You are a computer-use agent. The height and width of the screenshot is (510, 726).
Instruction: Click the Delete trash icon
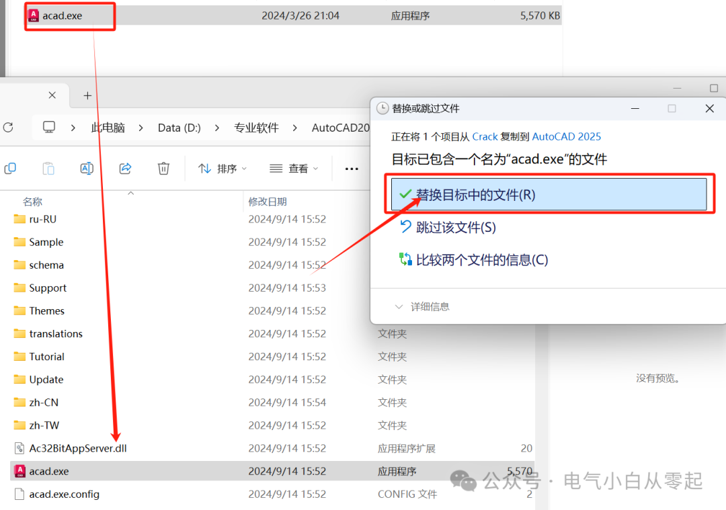pyautogui.click(x=163, y=169)
